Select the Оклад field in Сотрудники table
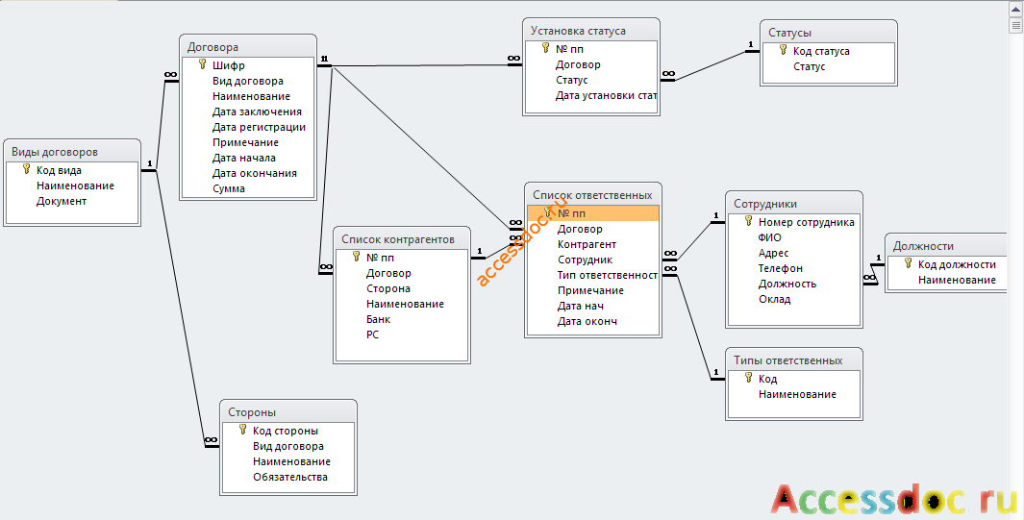 pos(775,299)
